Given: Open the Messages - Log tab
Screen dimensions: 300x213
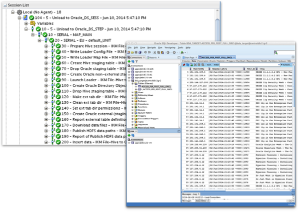Looking at the screenshot, I should [190, 194].
